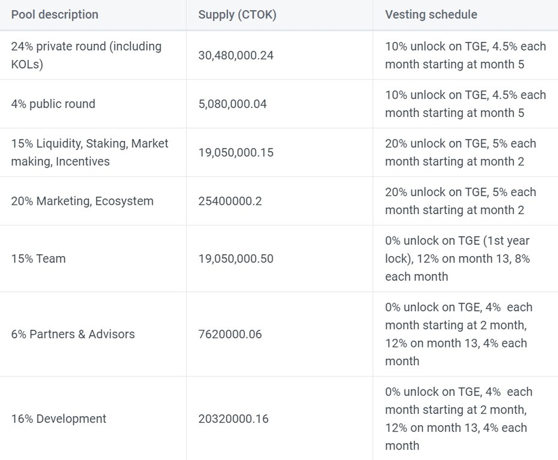Viewport: 558px width, 460px height.
Task: Select the 16% Development cell
Action: [x=59, y=419]
